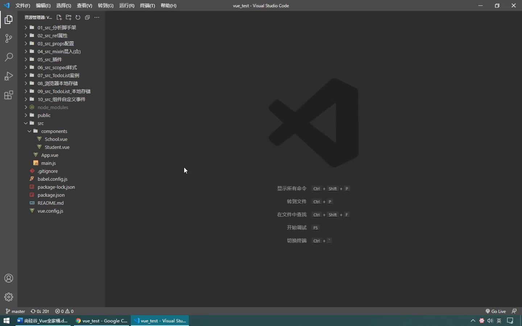The height and width of the screenshot is (326, 522).
Task: Click the New File icon in explorer
Action: click(x=59, y=17)
